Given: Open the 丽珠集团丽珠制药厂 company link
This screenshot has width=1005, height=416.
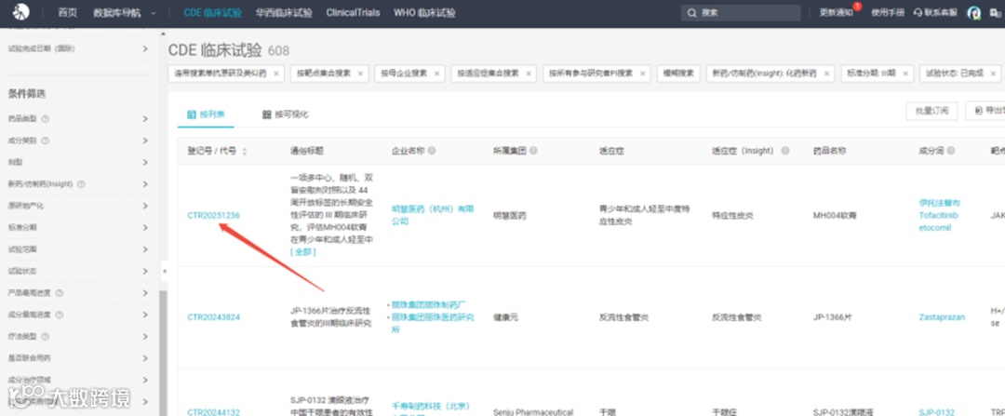Looking at the screenshot, I should [429, 305].
